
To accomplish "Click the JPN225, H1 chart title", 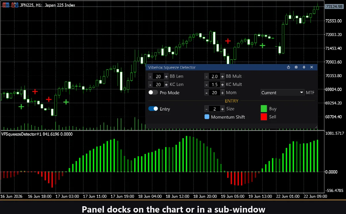I will [48, 5].
